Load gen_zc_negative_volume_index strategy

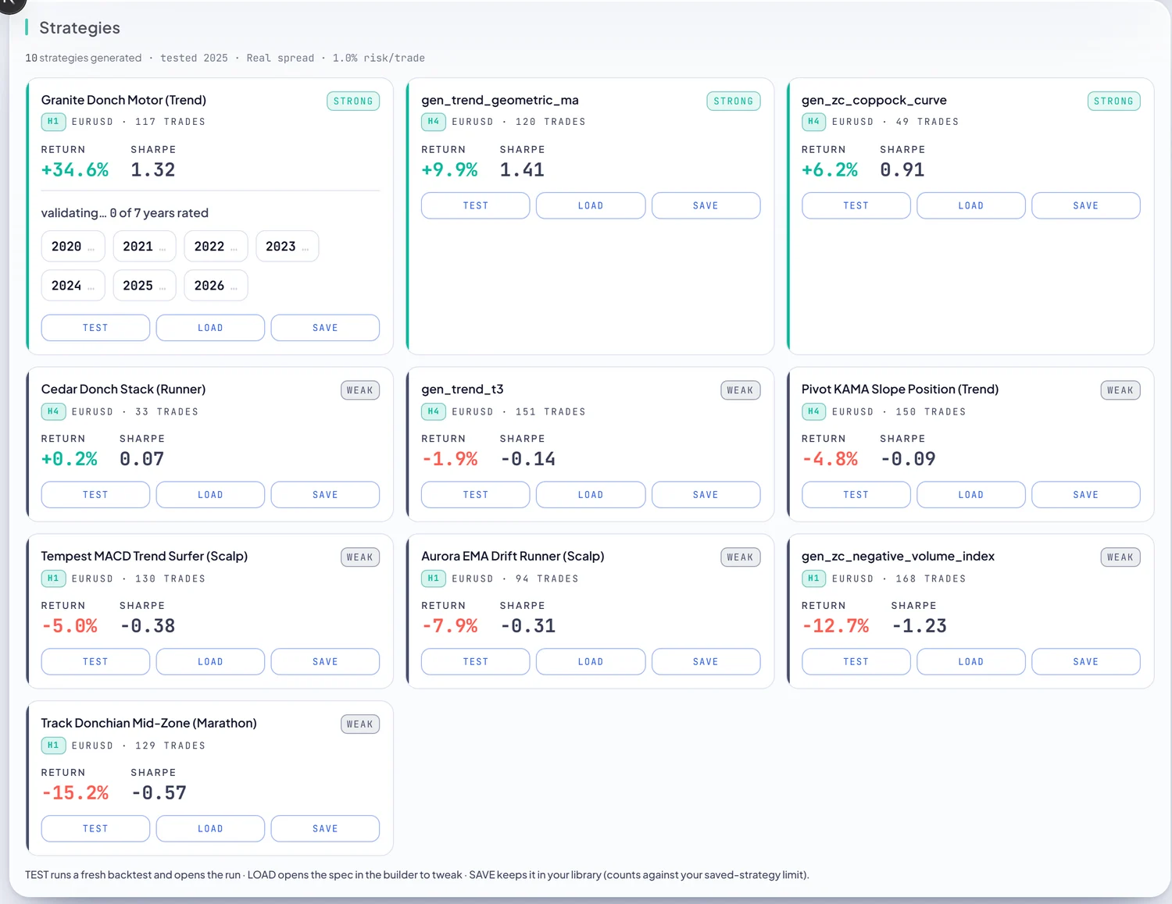tap(971, 662)
